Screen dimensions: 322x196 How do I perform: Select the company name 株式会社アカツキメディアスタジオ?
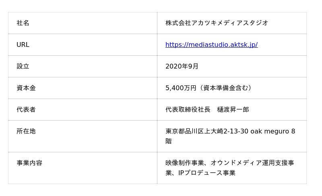click(x=217, y=23)
